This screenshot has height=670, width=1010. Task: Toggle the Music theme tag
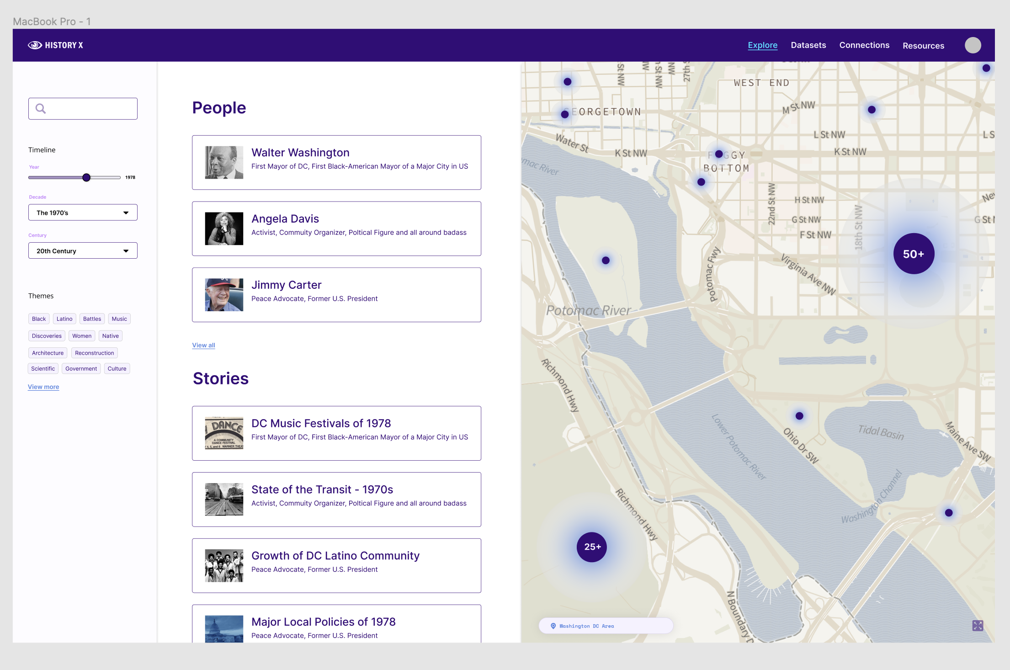(119, 319)
